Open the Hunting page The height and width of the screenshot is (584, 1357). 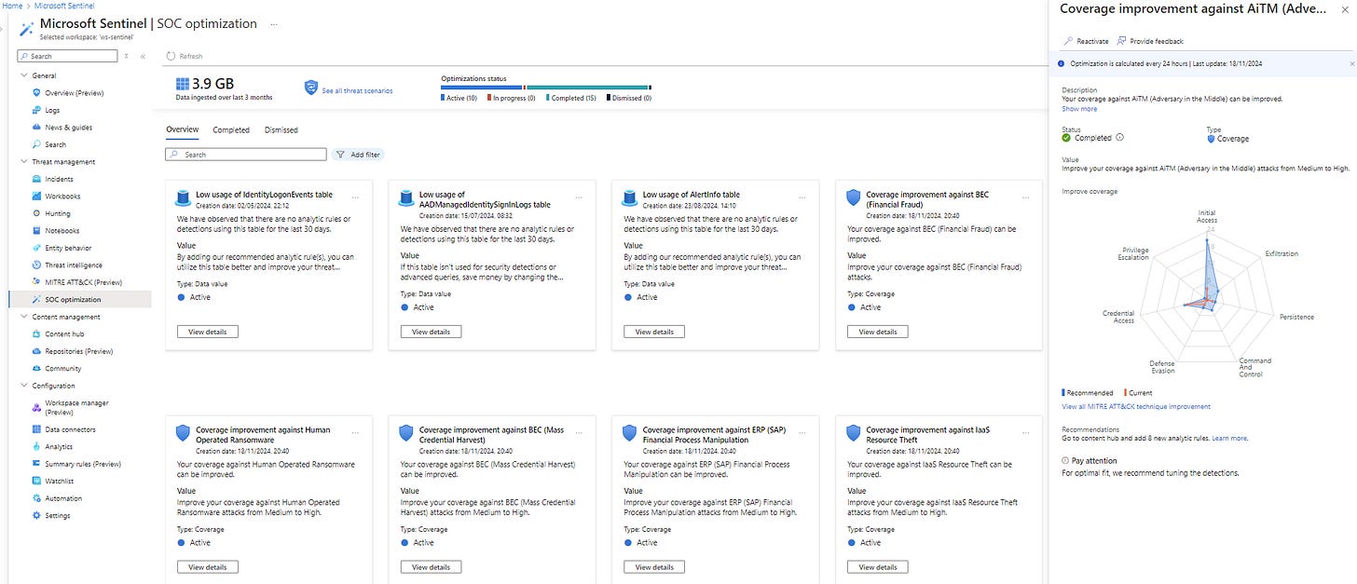pos(57,213)
